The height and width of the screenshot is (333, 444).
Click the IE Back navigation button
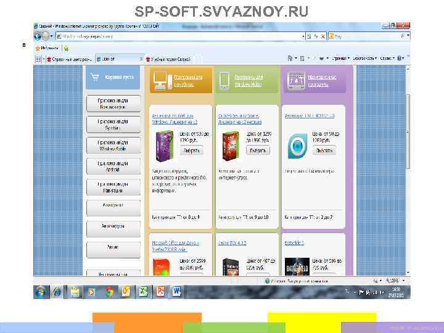tap(38, 36)
